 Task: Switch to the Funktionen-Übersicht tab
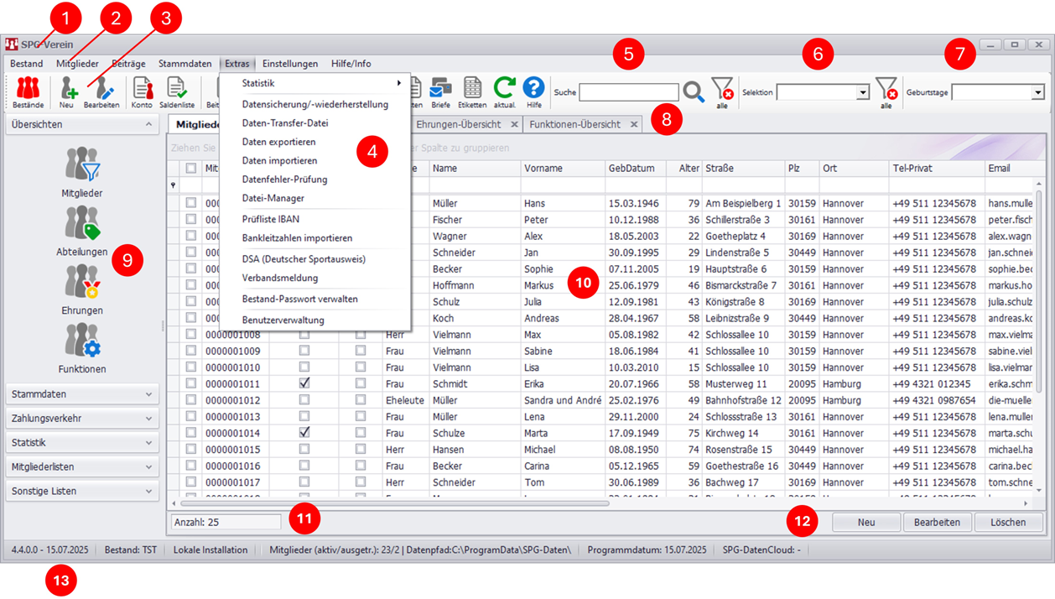(575, 124)
